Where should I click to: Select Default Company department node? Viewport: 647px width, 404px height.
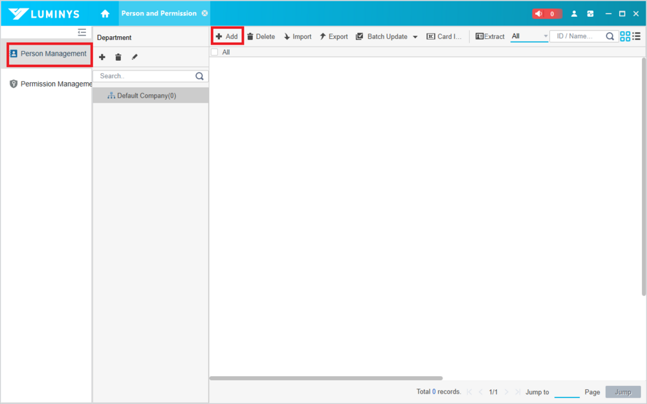click(x=146, y=96)
